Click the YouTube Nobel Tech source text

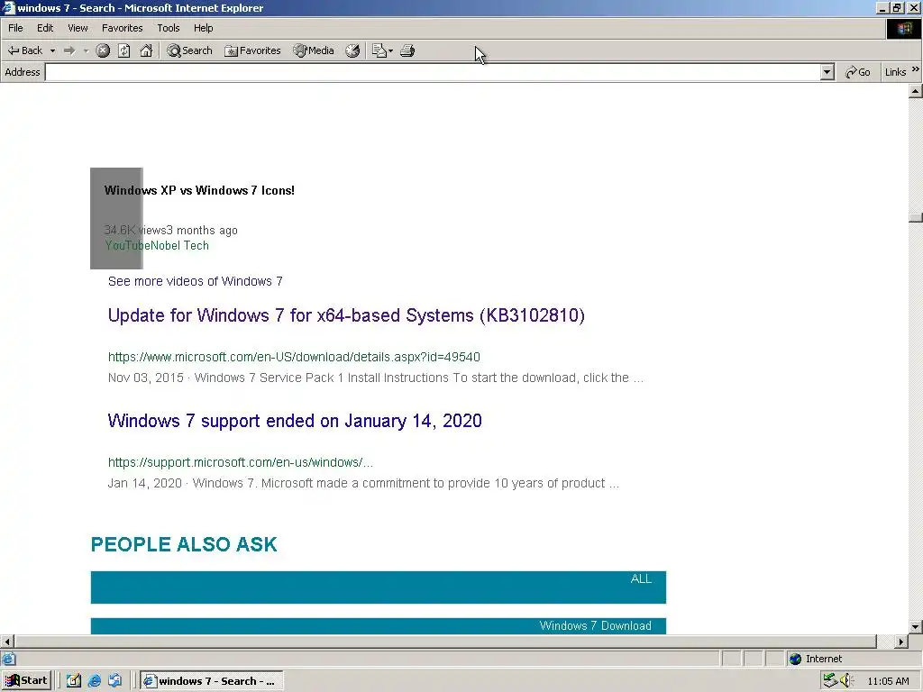pyautogui.click(x=157, y=245)
